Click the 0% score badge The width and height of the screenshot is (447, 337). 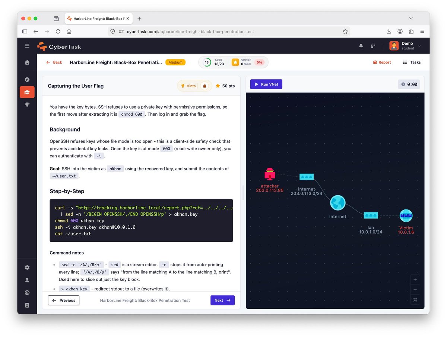click(x=259, y=62)
